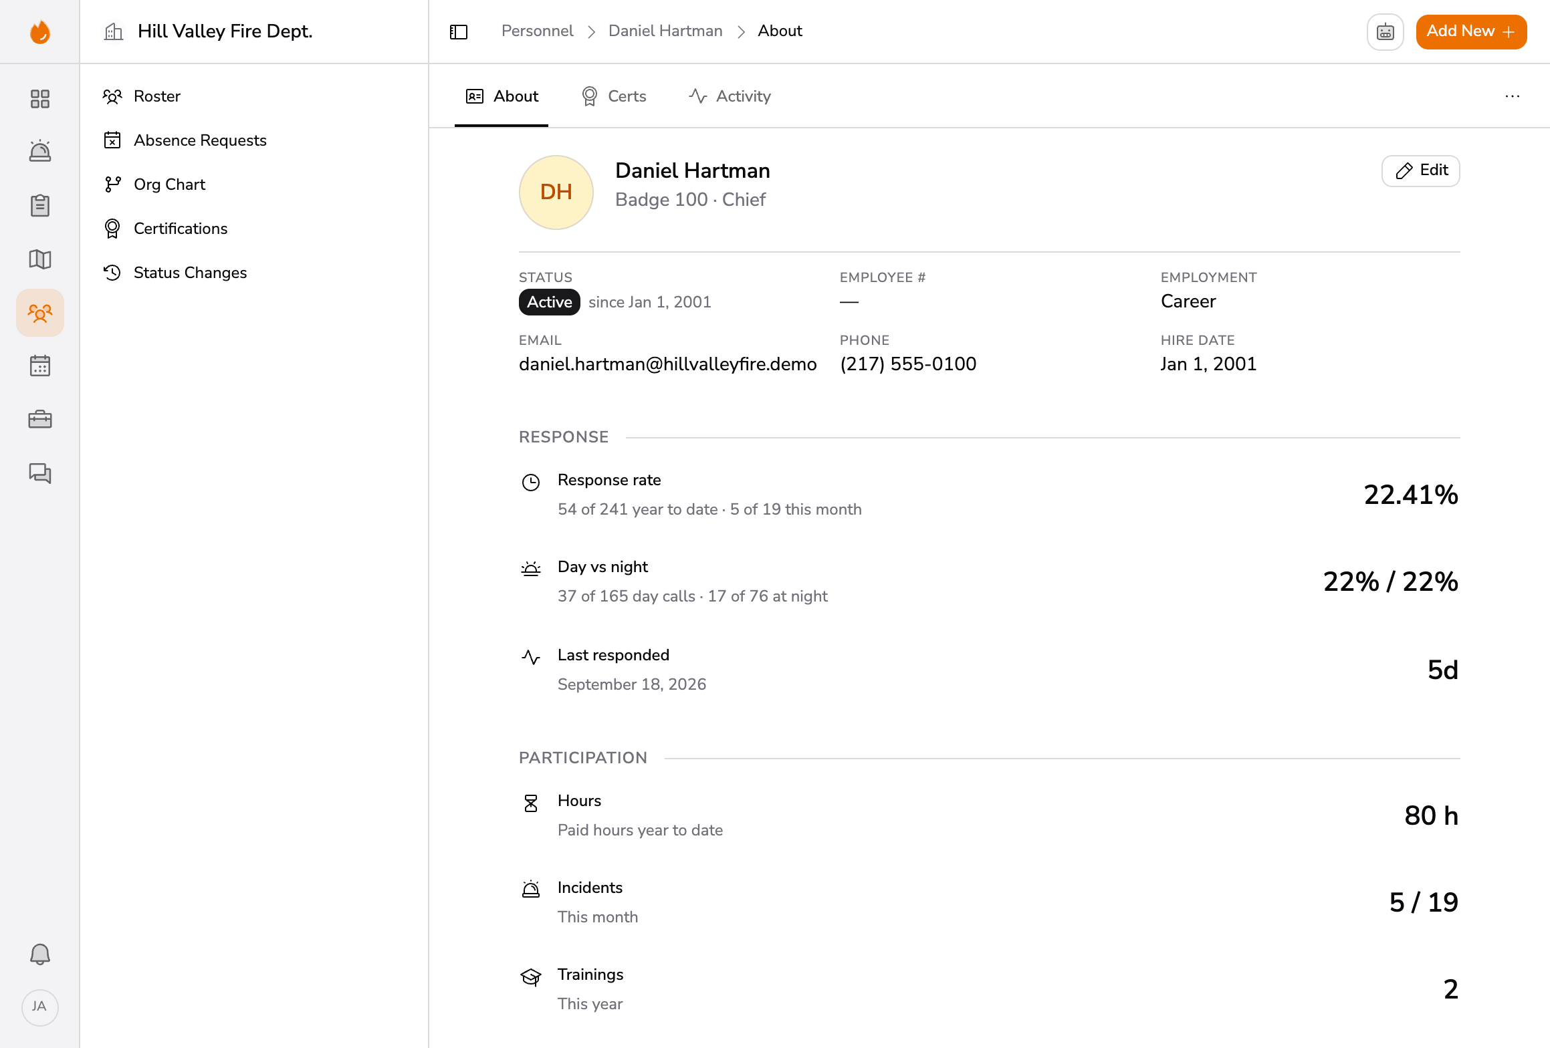Open the clipboard reports icon in sidebar
Image resolution: width=1550 pixels, height=1048 pixels.
[x=40, y=205]
